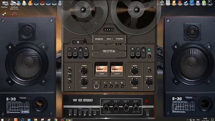
Task: Open the Корзина recycle bin desktop icon
Action: (5, 4)
